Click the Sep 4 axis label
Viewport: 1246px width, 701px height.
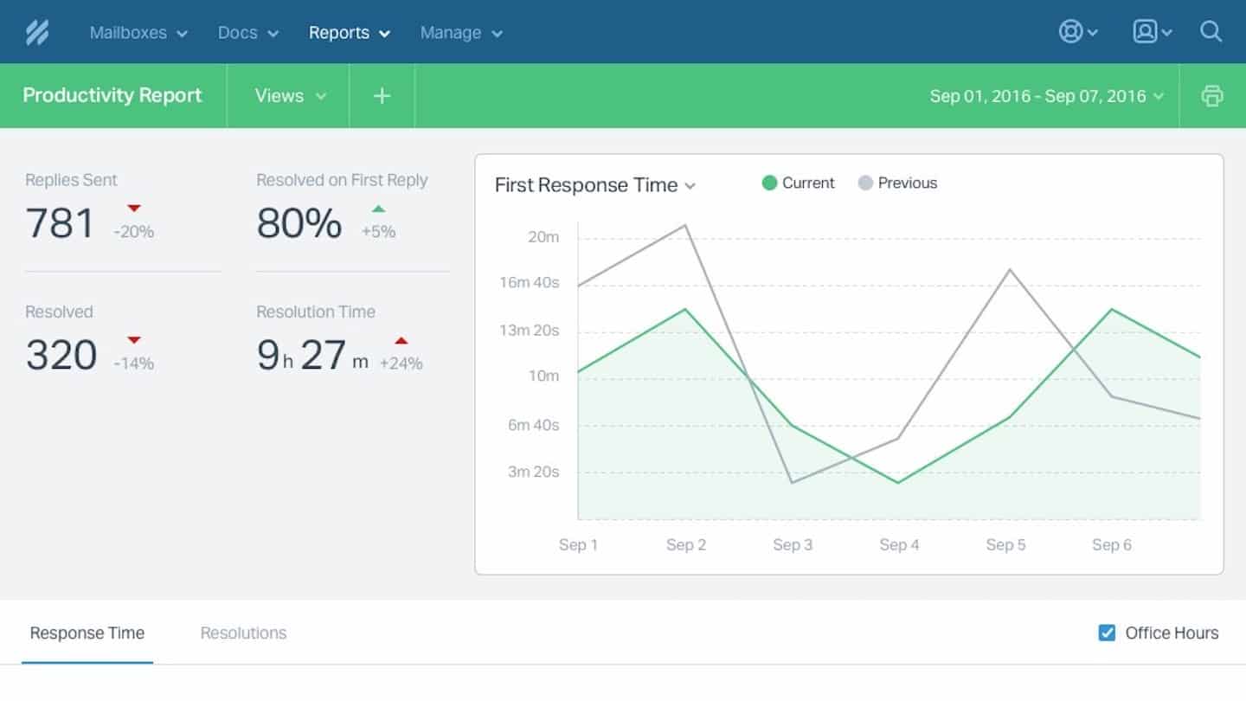tap(900, 544)
